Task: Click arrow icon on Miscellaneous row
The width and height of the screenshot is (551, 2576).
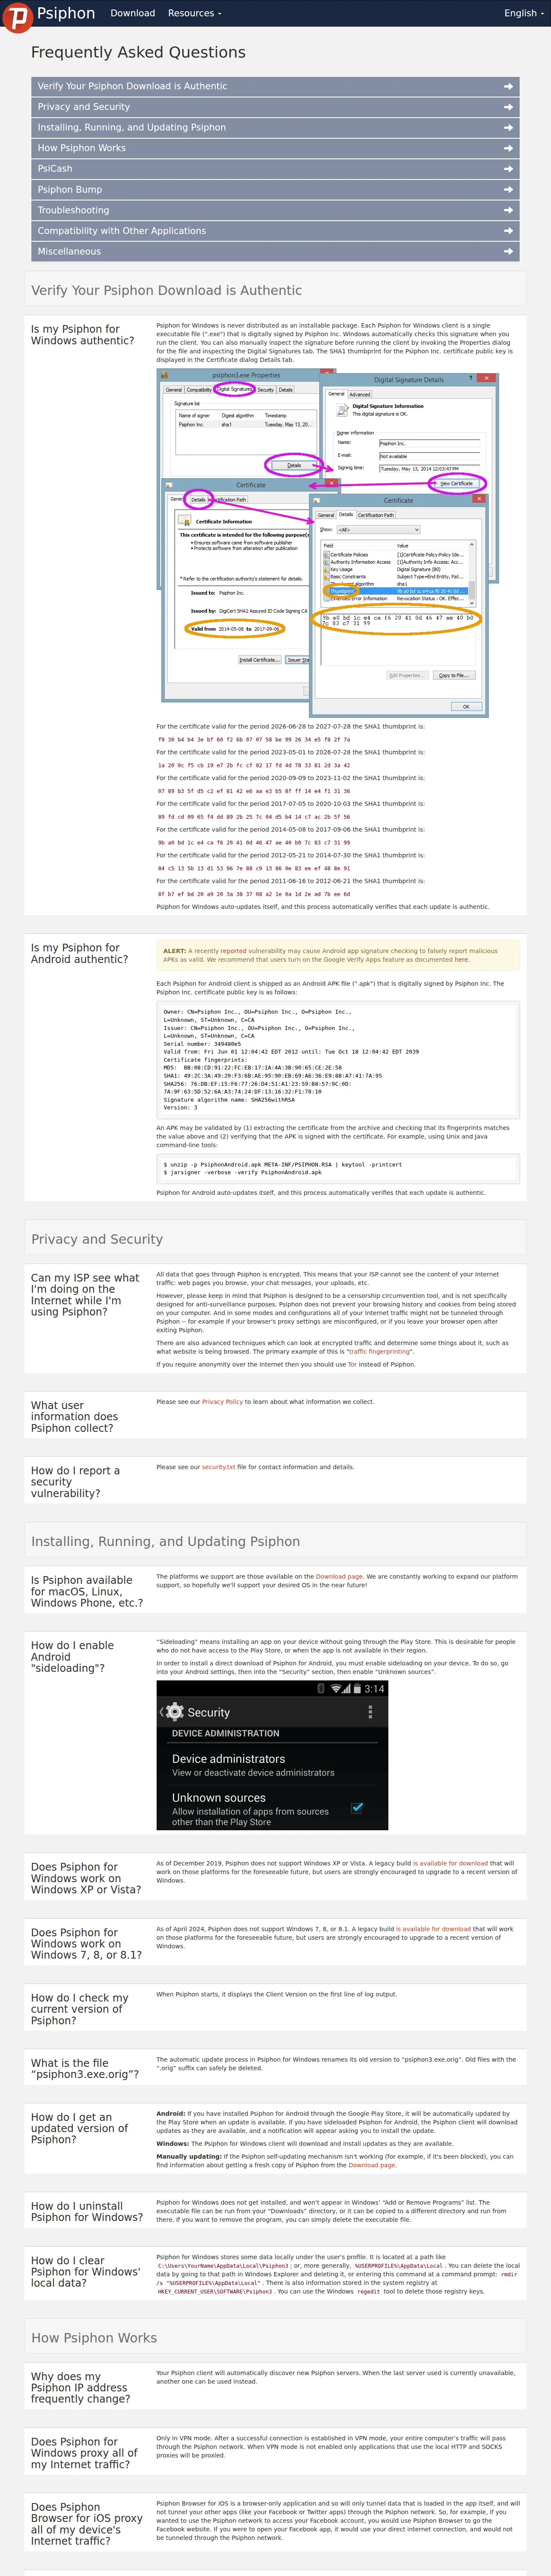Action: [x=508, y=252]
